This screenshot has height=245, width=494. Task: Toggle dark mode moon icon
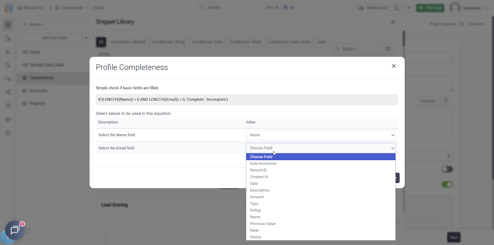(x=397, y=8)
